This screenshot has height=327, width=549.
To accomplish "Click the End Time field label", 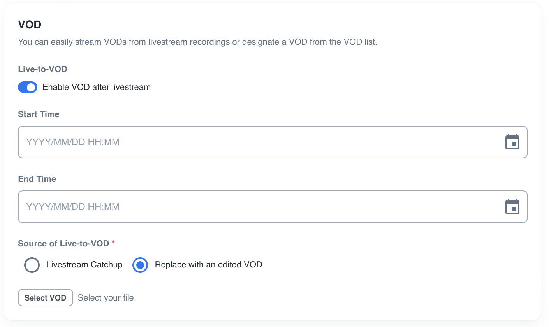I will coord(37,179).
